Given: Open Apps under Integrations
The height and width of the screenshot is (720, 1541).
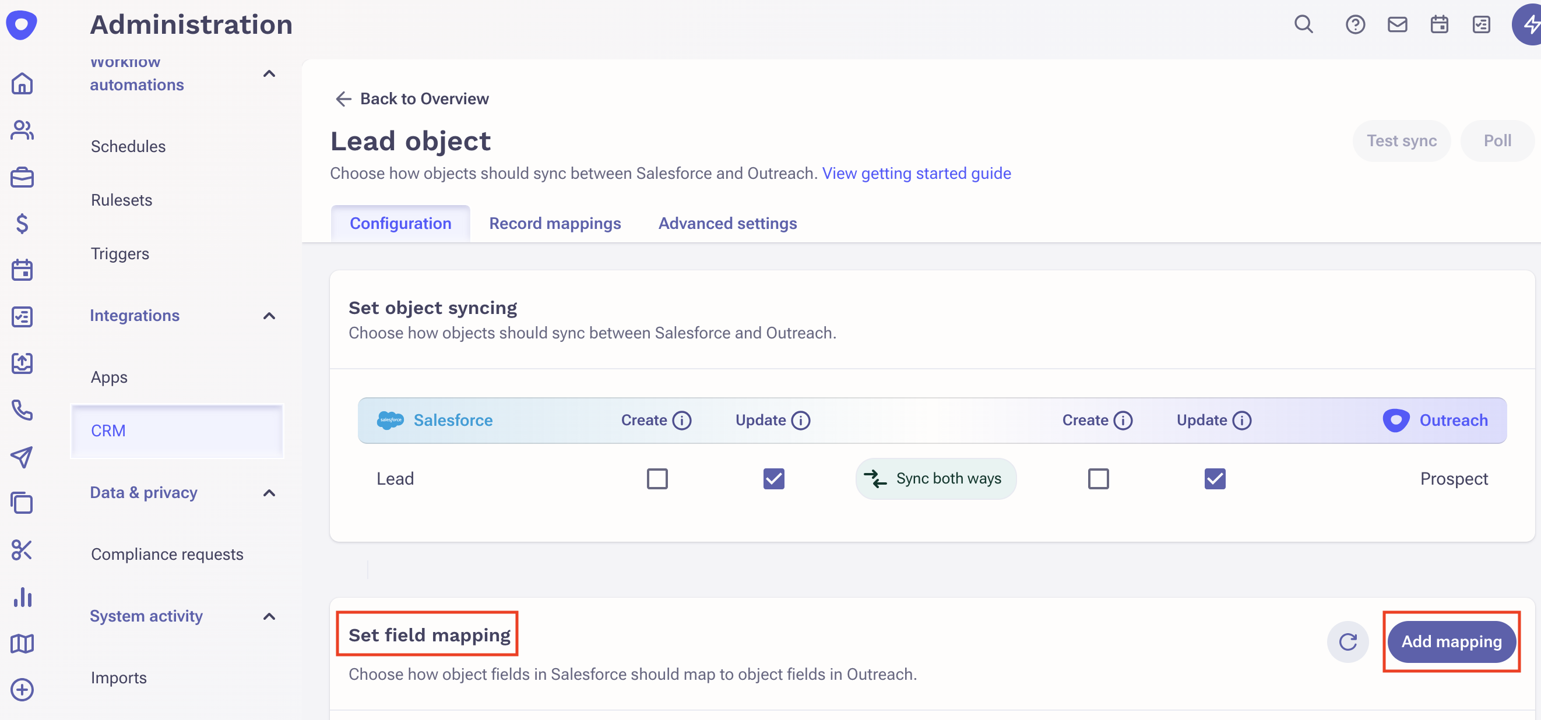Looking at the screenshot, I should point(109,377).
